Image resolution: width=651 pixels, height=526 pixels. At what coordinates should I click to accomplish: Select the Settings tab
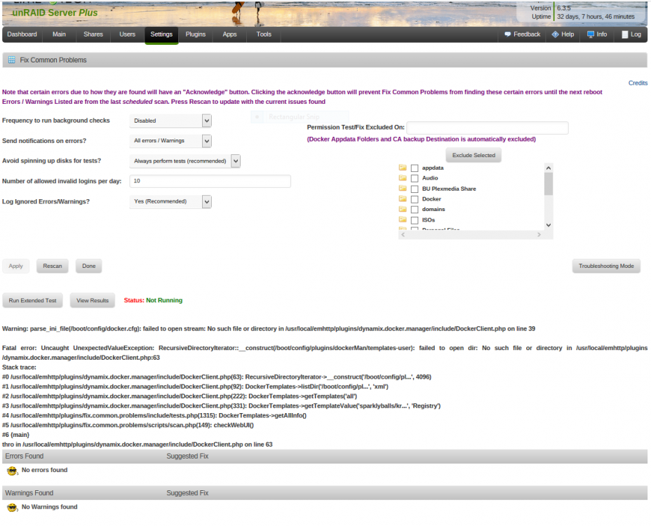(161, 34)
